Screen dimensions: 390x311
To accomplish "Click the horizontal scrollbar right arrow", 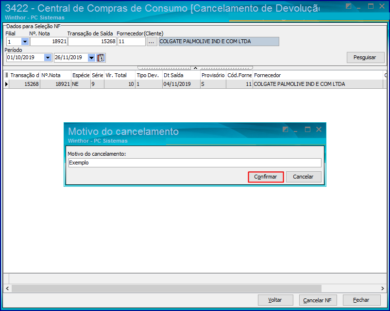I will coord(382,288).
